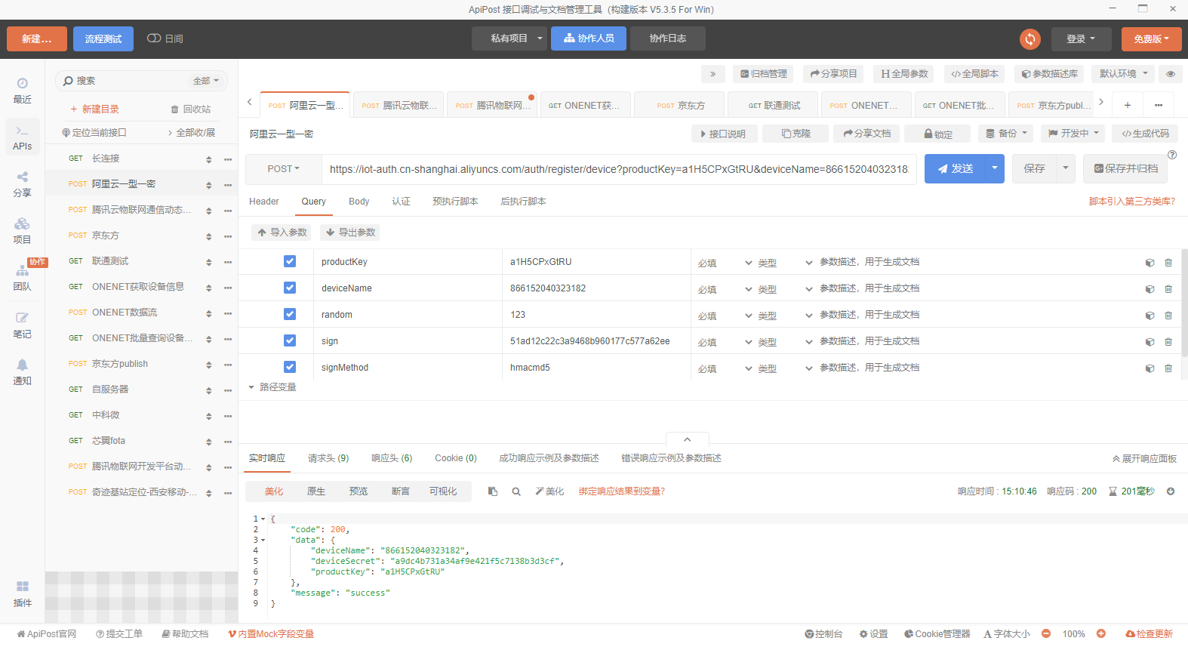Click the help question-mark icon

pyautogui.click(x=1172, y=155)
